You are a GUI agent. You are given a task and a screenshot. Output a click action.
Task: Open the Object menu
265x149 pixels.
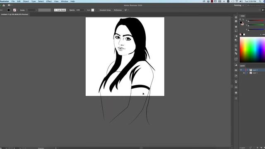26,1
